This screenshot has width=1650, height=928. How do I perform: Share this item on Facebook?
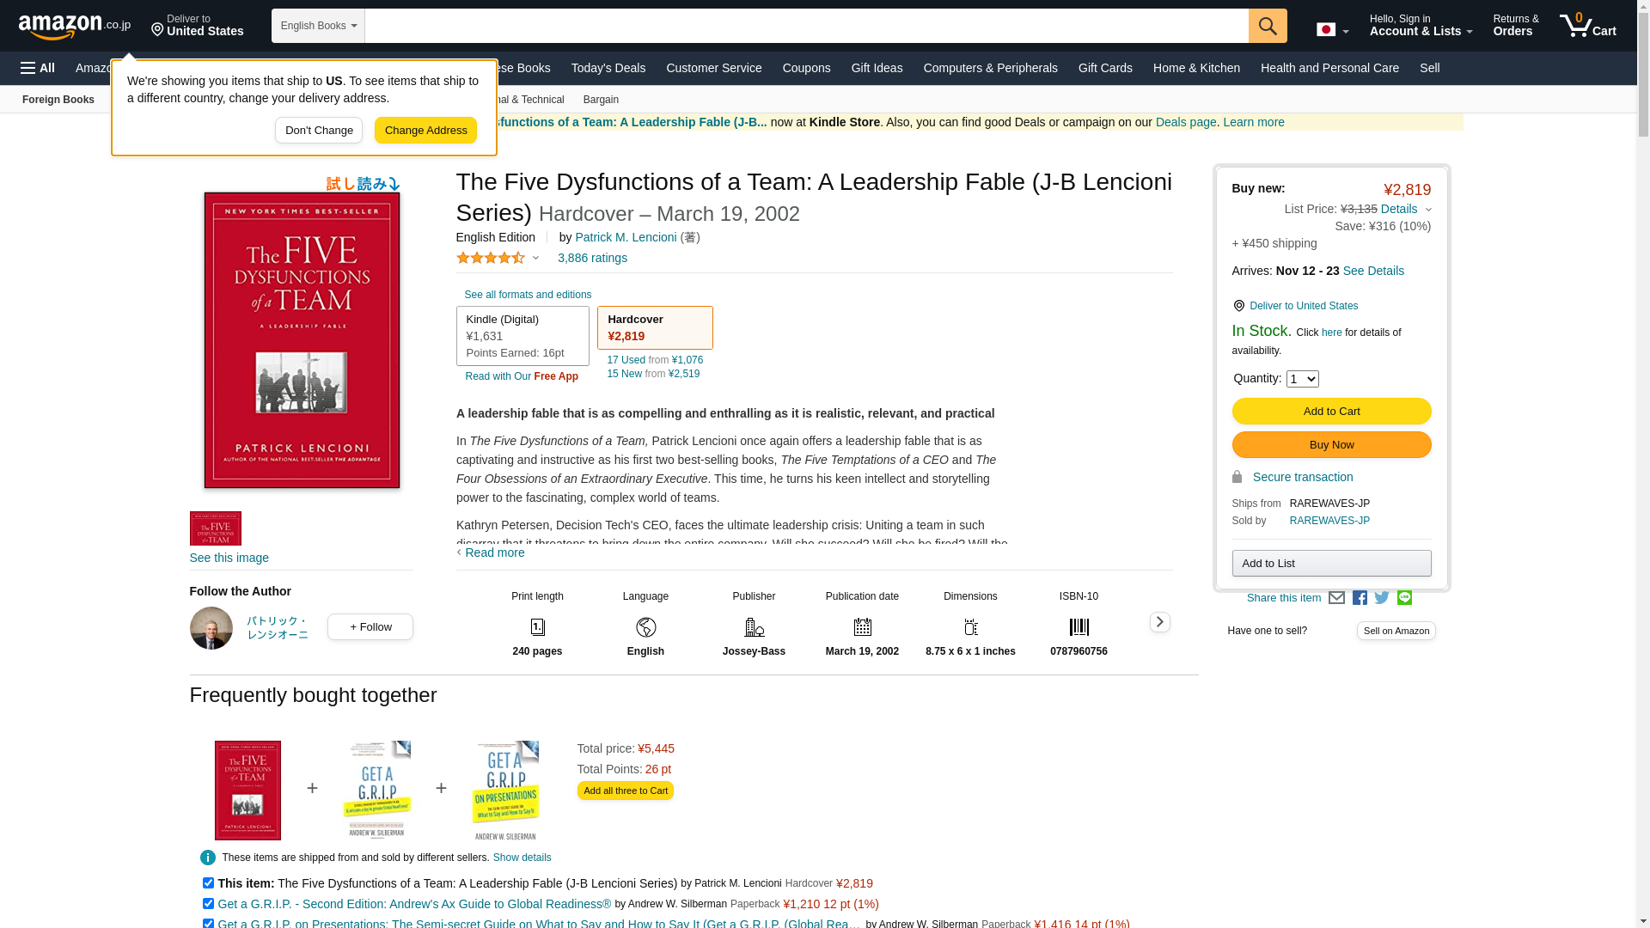1360,598
